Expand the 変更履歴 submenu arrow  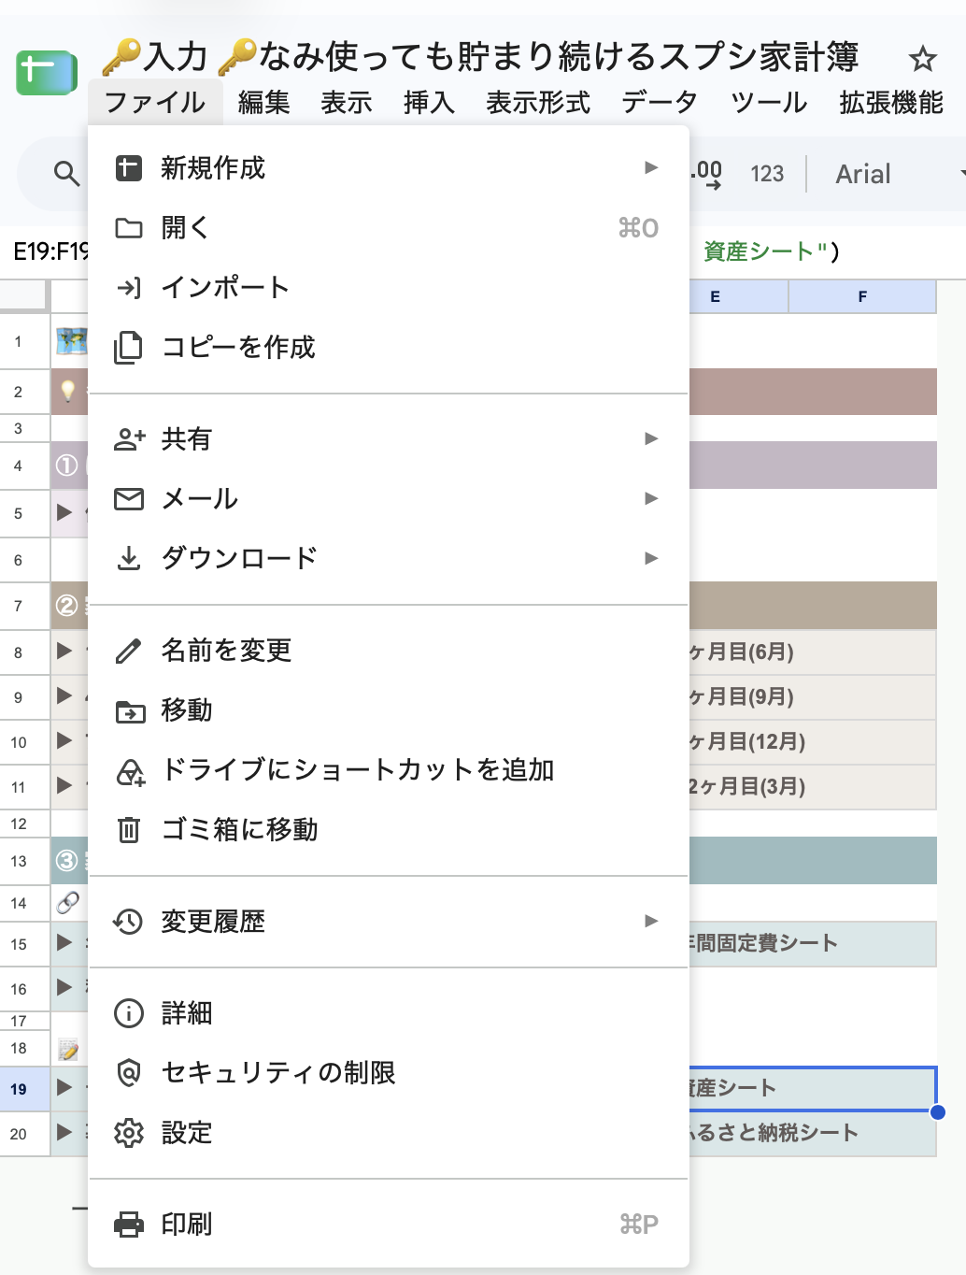pos(651,921)
